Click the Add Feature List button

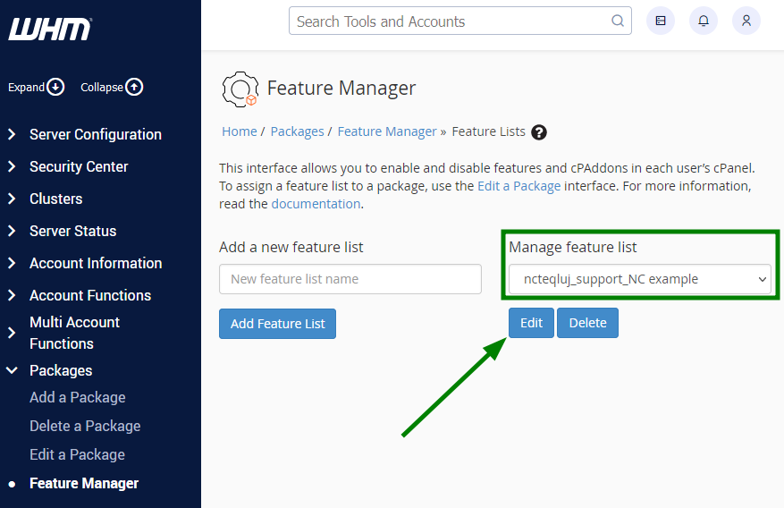click(x=277, y=324)
